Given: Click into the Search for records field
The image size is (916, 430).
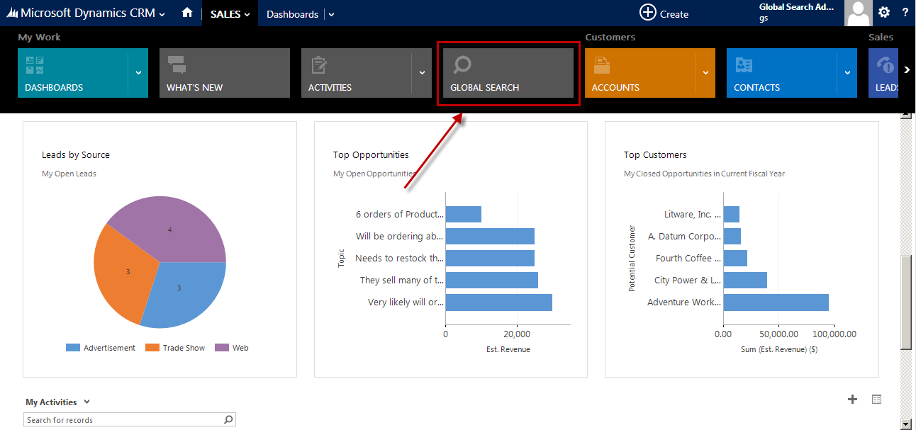Looking at the screenshot, I should click(122, 420).
